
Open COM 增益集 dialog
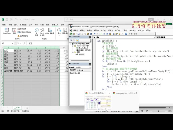(50, 31)
